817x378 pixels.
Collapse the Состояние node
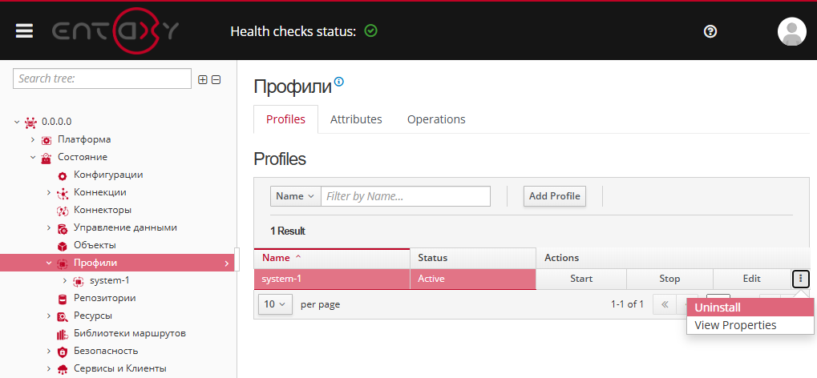32,157
